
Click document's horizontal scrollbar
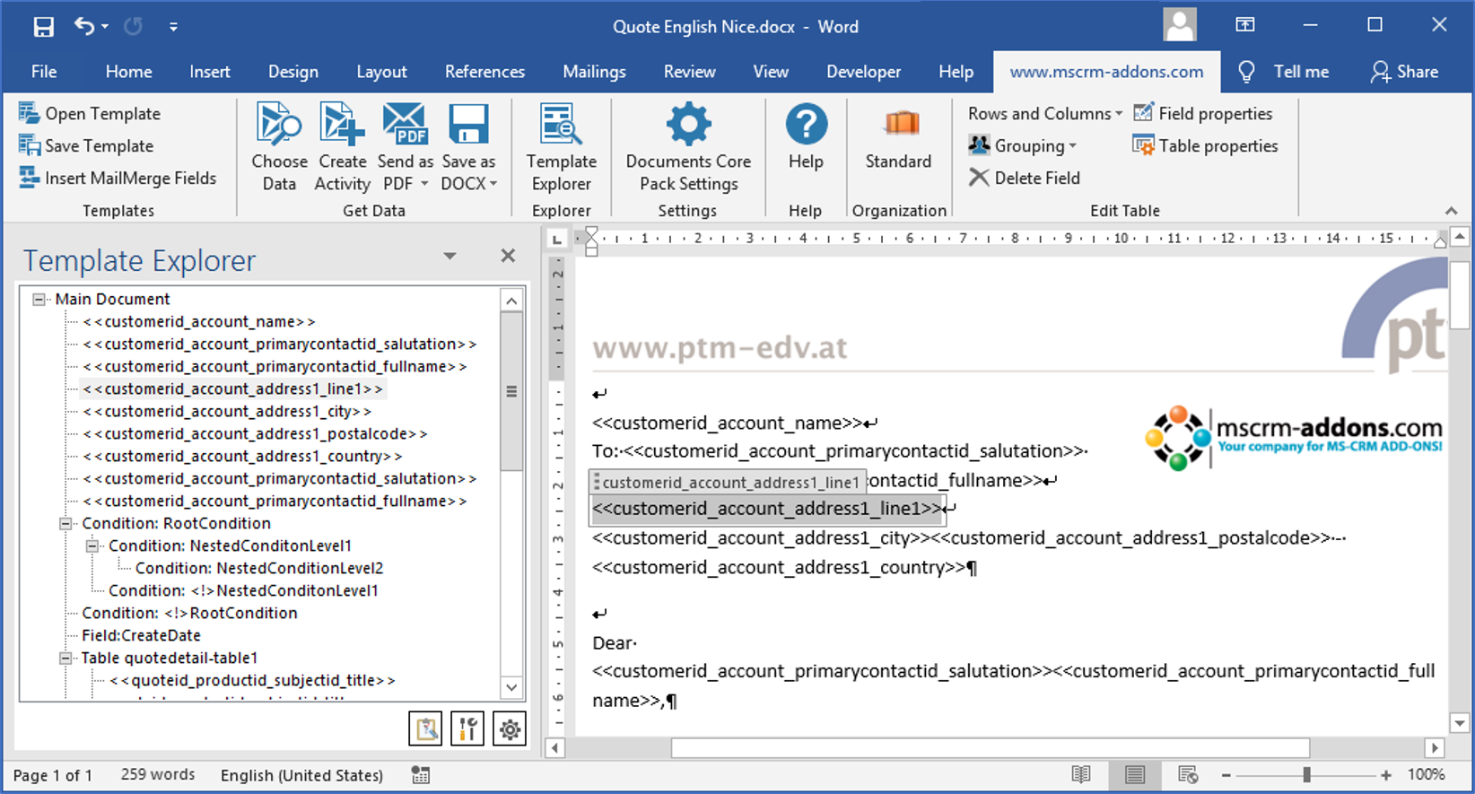990,747
